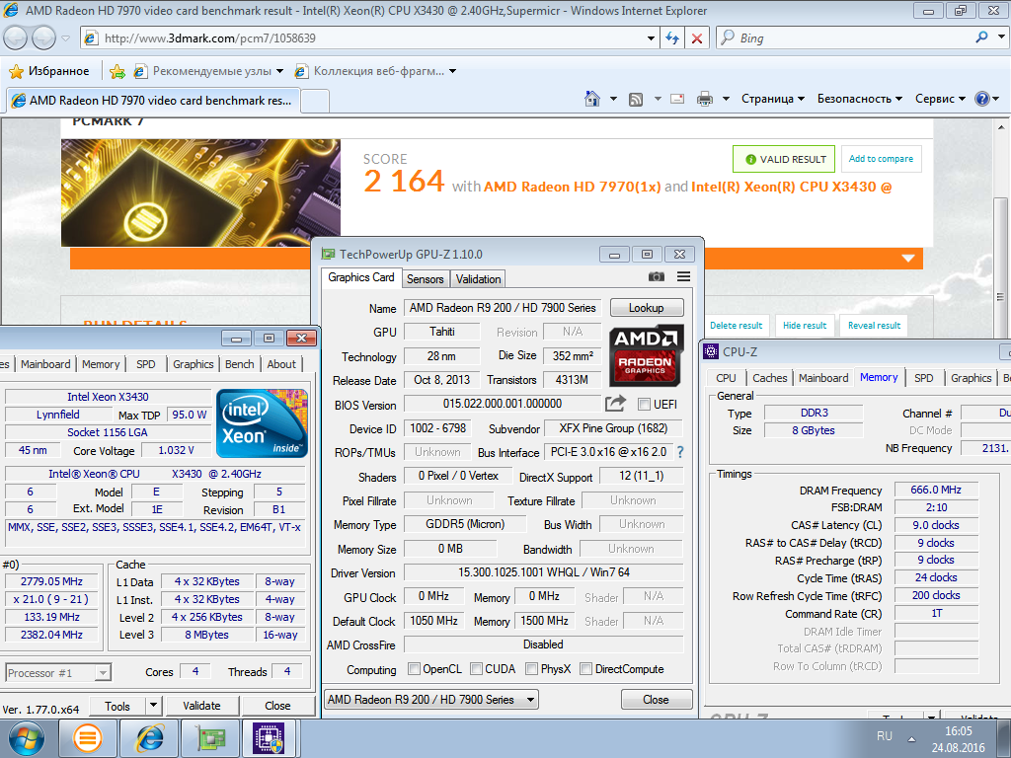Click Add to favorites bar star icon
Image resolution: width=1011 pixels, height=758 pixels.
click(117, 71)
